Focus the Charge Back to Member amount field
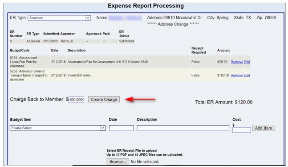Viewport: 288px width, 167px height. pyautogui.click(x=77, y=99)
